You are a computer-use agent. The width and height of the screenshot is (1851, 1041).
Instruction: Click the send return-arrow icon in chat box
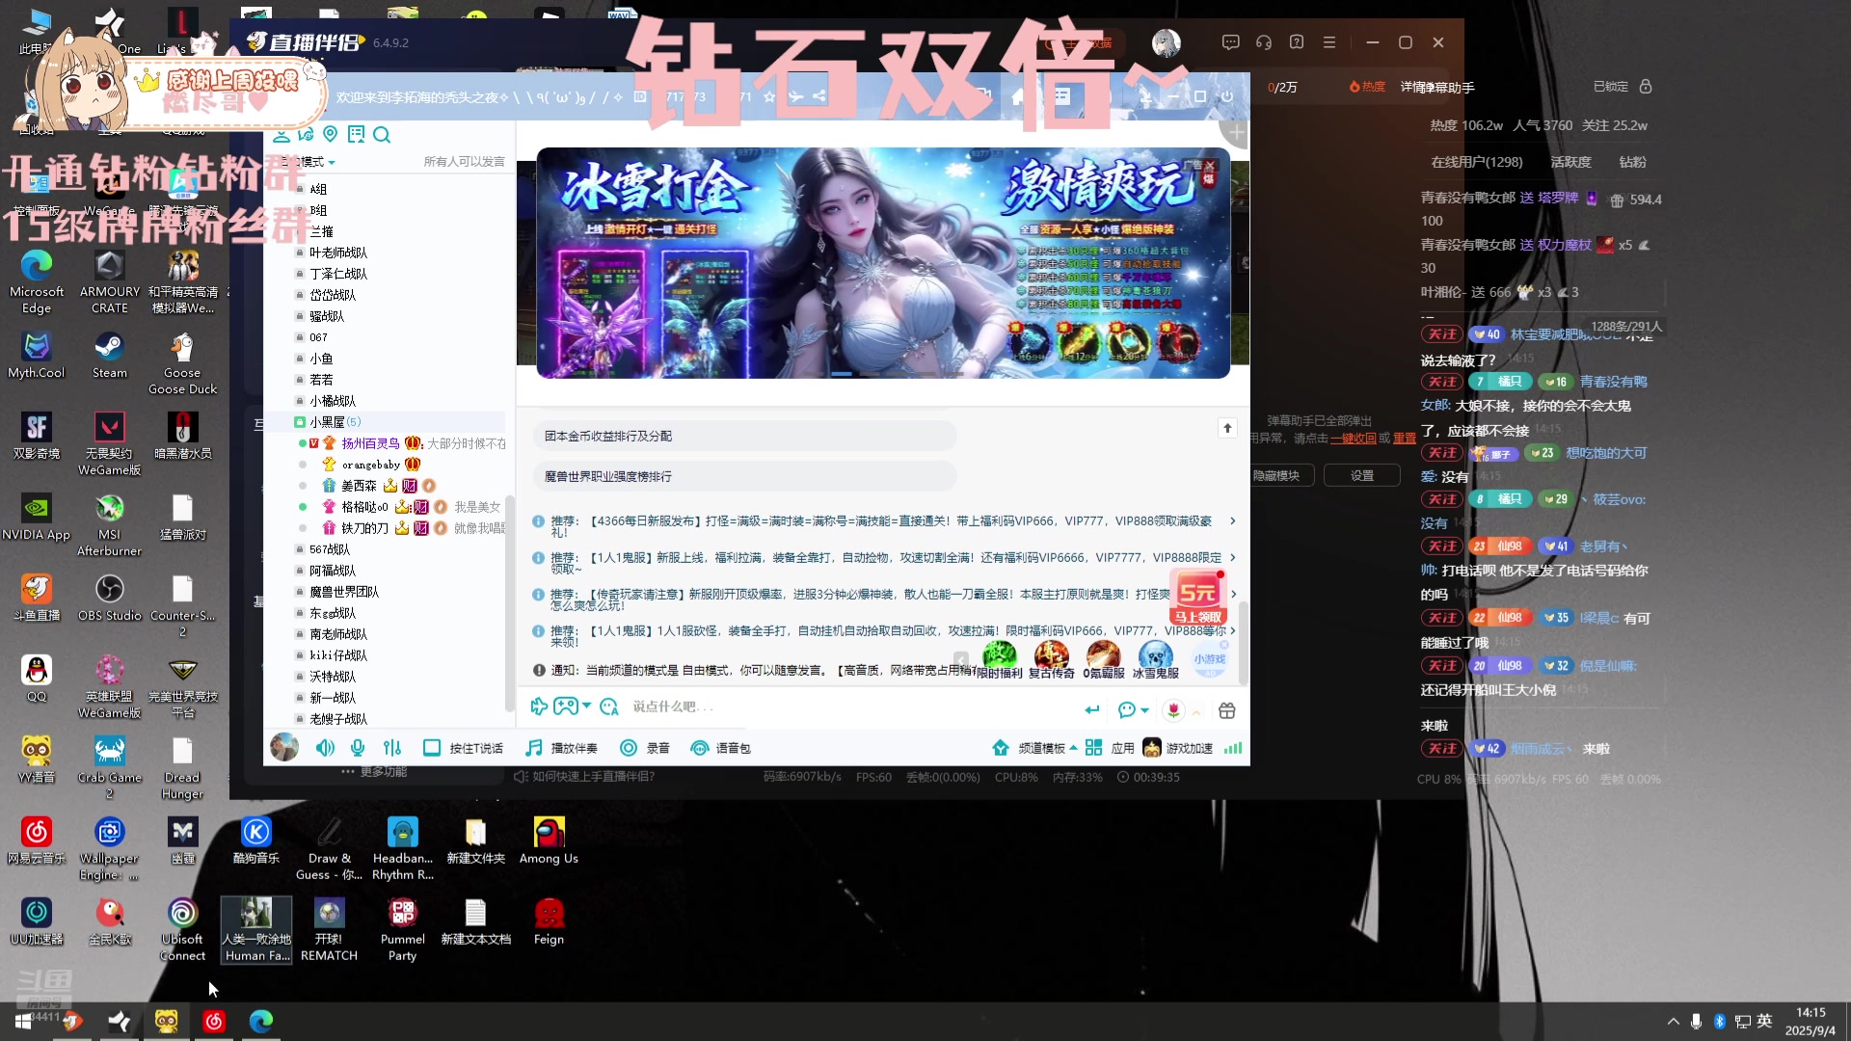tap(1092, 710)
